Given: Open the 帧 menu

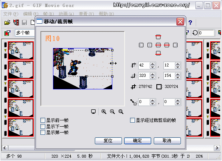Looking at the screenshot, I should (x=49, y=14).
